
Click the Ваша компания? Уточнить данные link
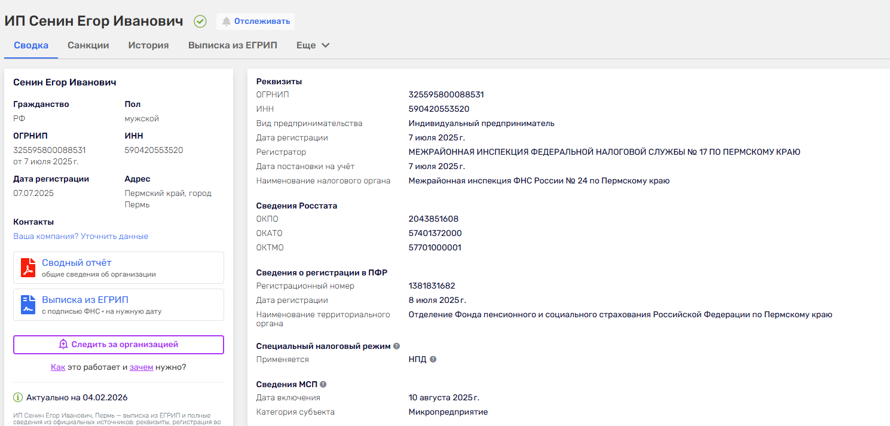point(81,237)
